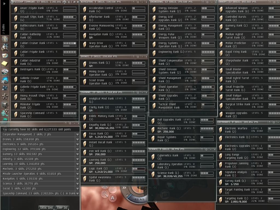
Task: Open the fleet five-stars icon
Action: click(x=5, y=97)
